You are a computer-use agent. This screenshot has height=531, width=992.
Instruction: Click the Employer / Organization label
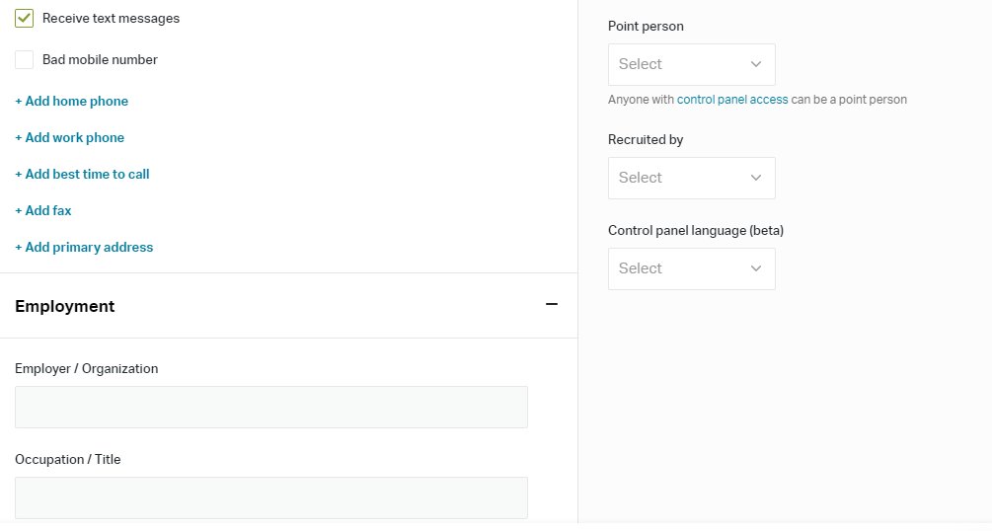87,369
